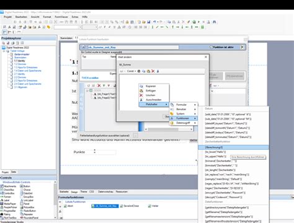
Task: Click the binoculars search icon in toolbar
Action: click(x=215, y=22)
